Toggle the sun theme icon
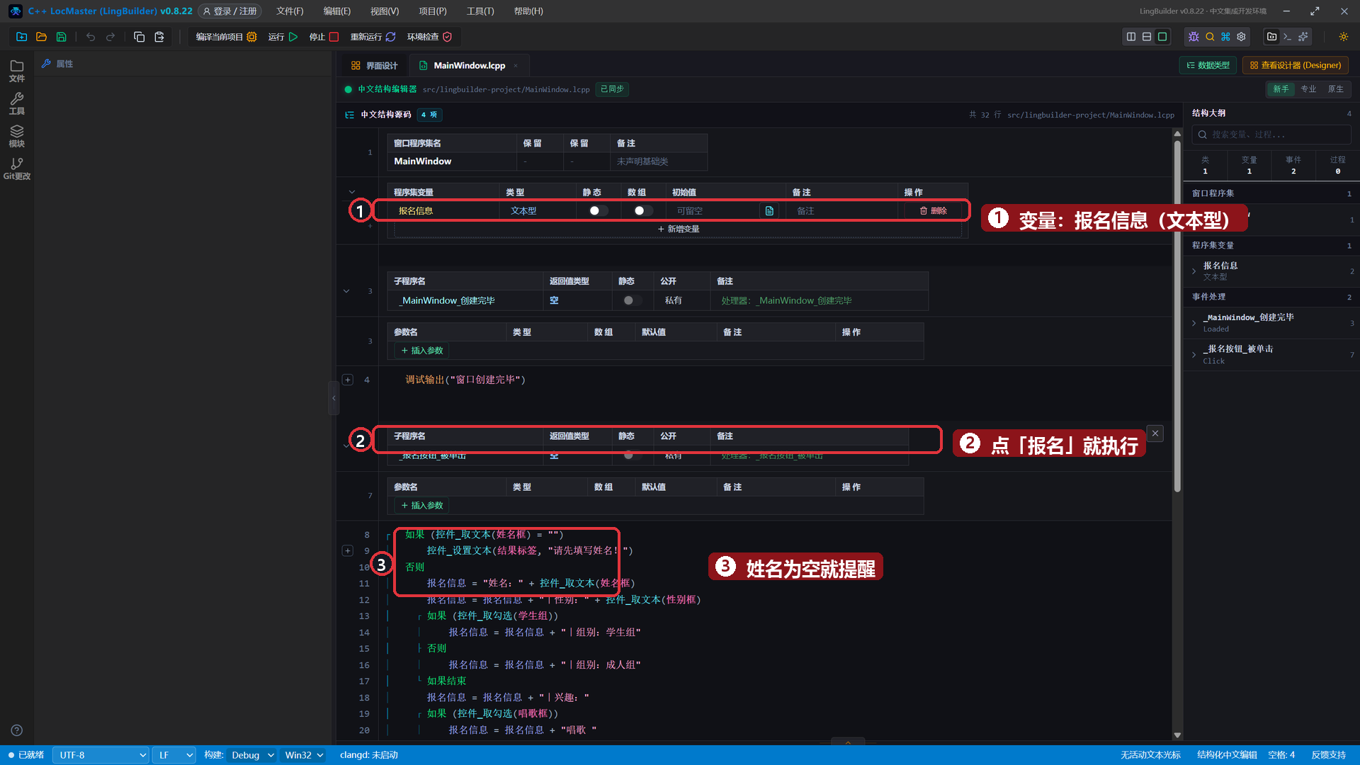The width and height of the screenshot is (1360, 765). [1343, 37]
